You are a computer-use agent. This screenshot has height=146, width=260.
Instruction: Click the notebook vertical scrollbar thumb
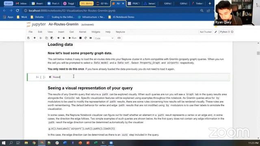coord(258,53)
